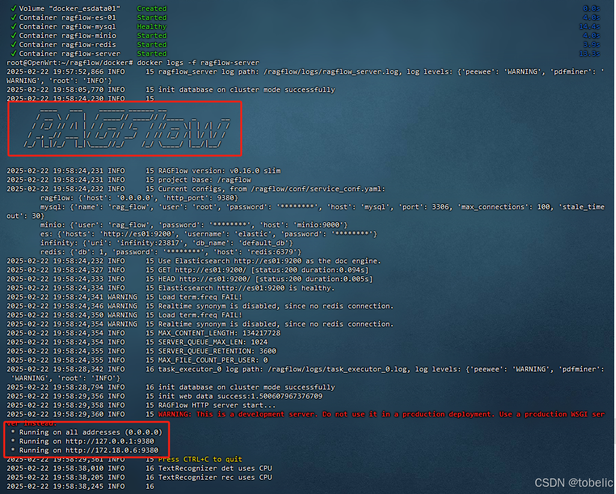Image resolution: width=616 pixels, height=494 pixels.
Task: Select 'RAGFlow version: v0.16.0 slim' line
Action: click(x=219, y=171)
